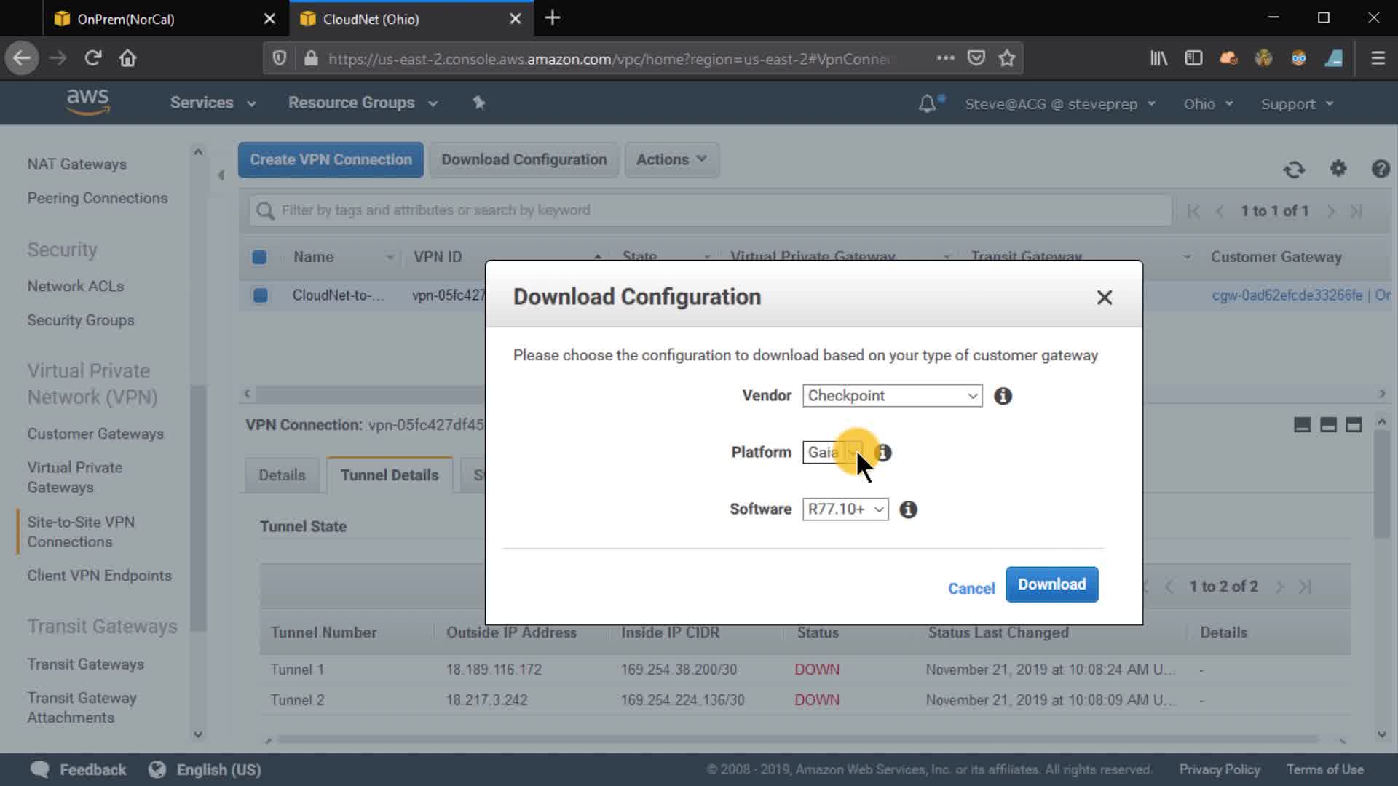Click the refresh icon above the VPN connections table
This screenshot has width=1398, height=786.
click(1294, 170)
